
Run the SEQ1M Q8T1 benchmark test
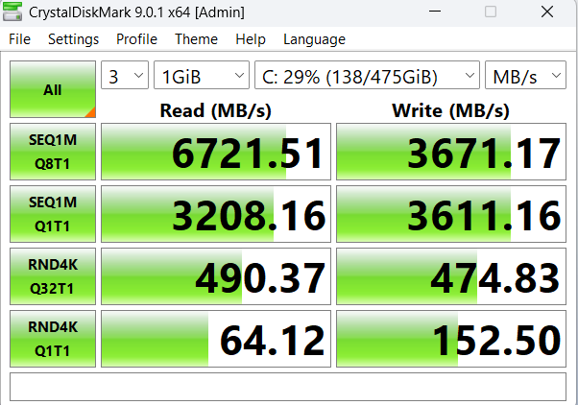click(53, 153)
